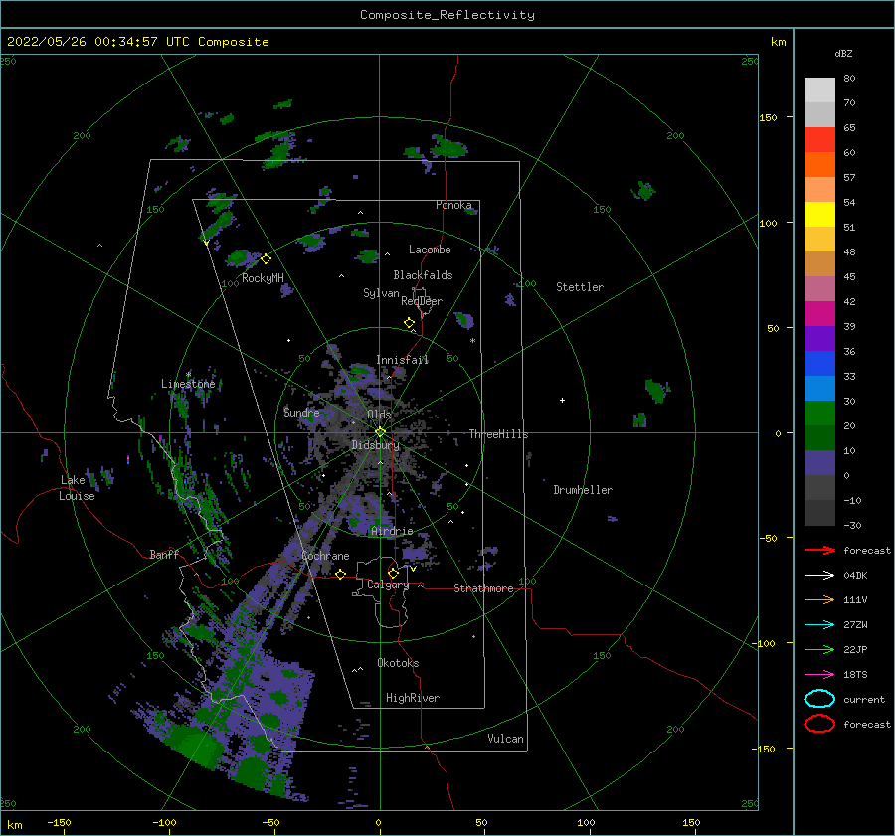Click the Lacombe label

pos(430,250)
